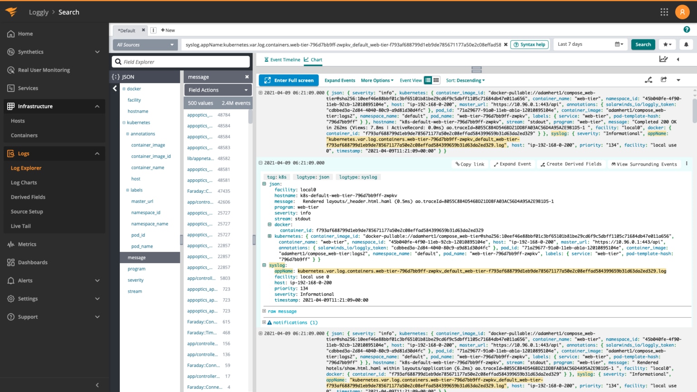Switch Event View to grid mode

click(436, 80)
